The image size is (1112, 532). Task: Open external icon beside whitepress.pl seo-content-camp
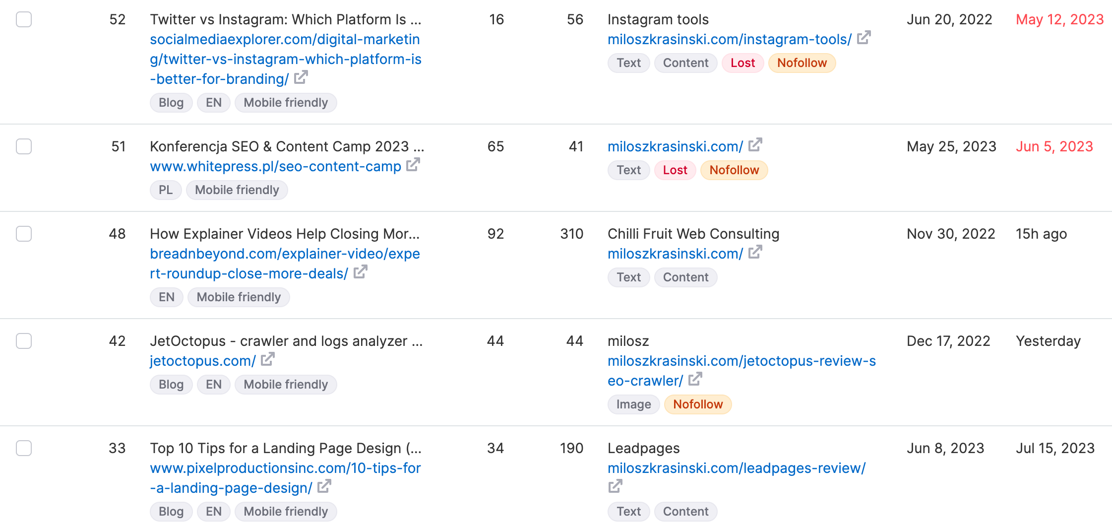[413, 165]
